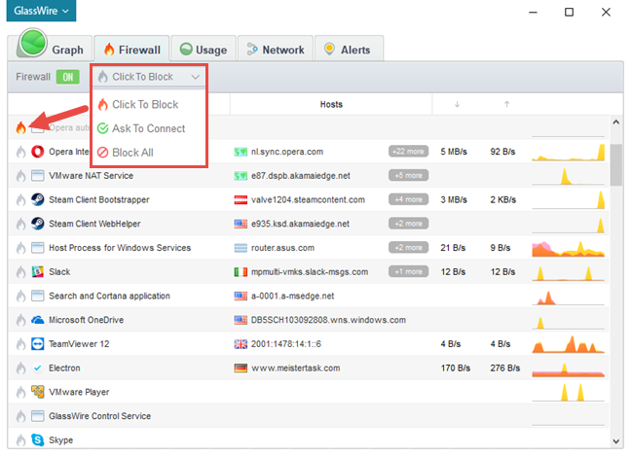Screen dimensions: 631x456
Task: Open the Usage tab
Action: [x=204, y=50]
